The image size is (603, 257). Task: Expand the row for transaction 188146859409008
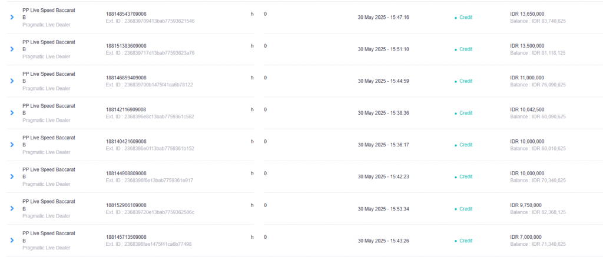pos(12,81)
